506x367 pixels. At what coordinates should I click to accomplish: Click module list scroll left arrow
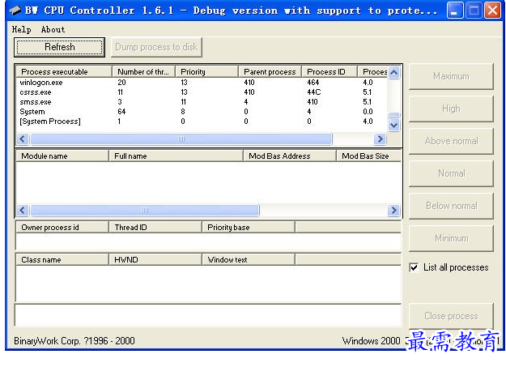pos(23,211)
